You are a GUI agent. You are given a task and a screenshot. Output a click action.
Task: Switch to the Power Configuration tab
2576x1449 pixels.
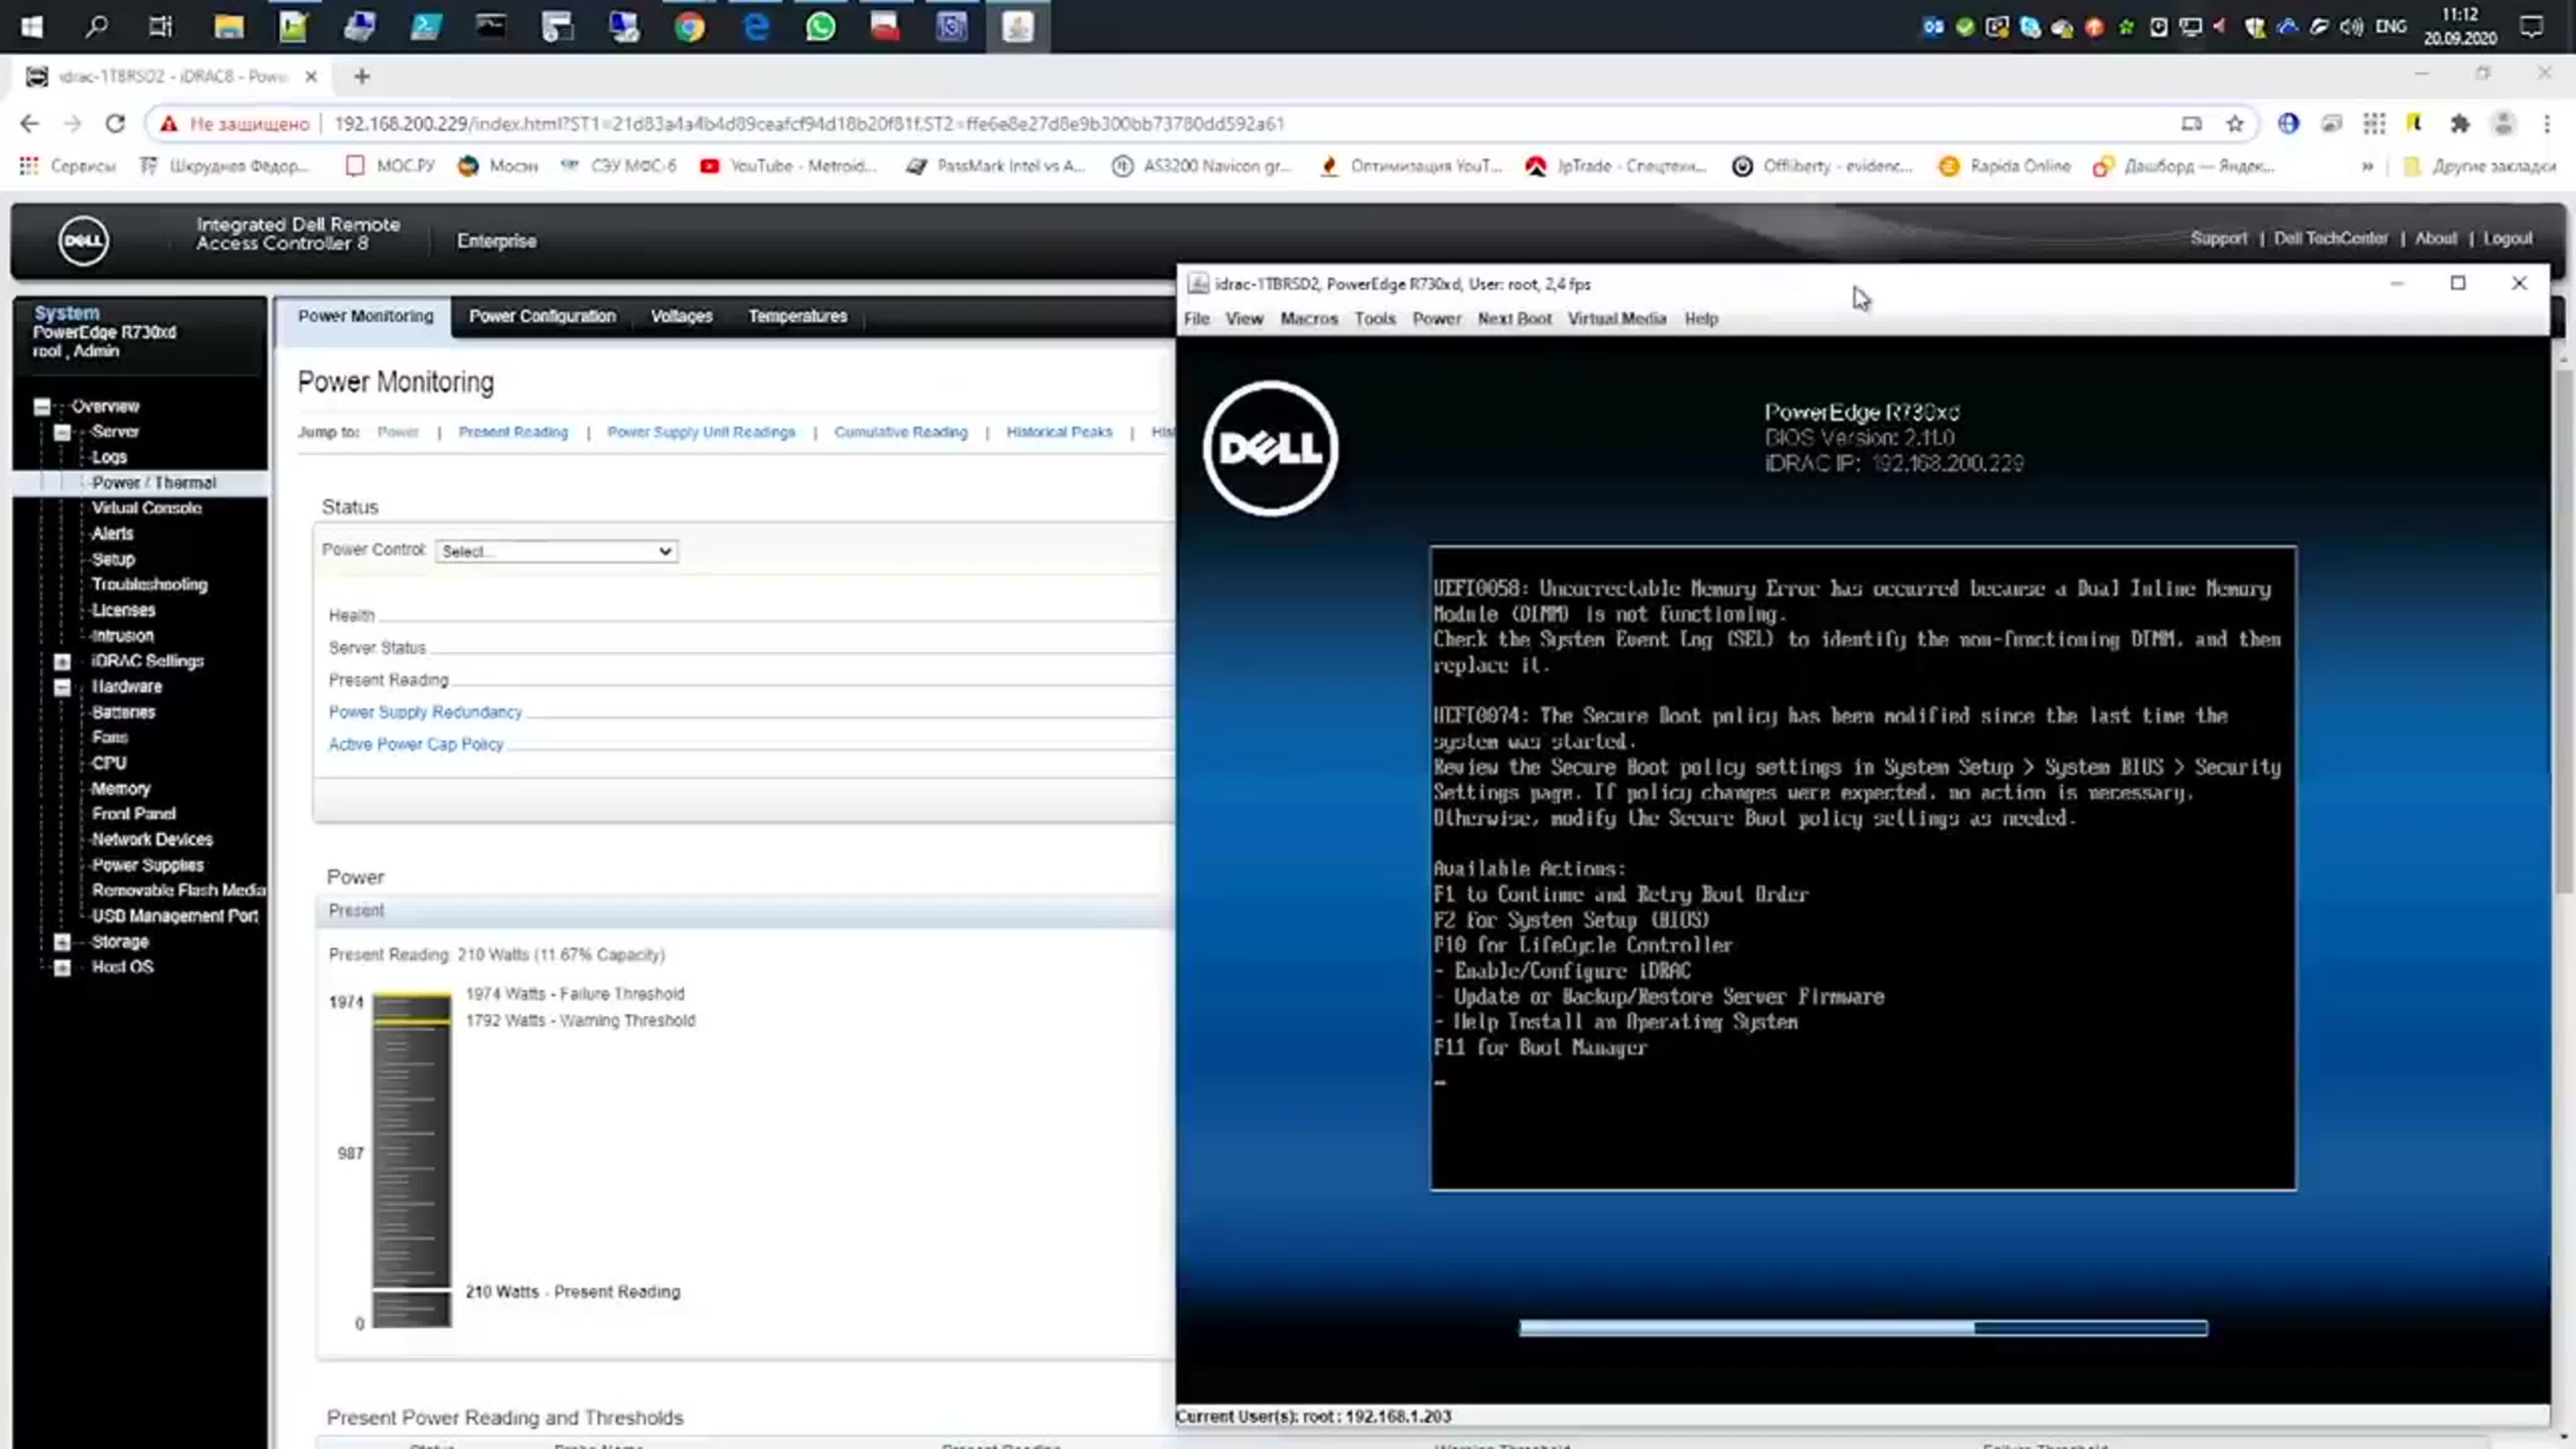pyautogui.click(x=542, y=316)
